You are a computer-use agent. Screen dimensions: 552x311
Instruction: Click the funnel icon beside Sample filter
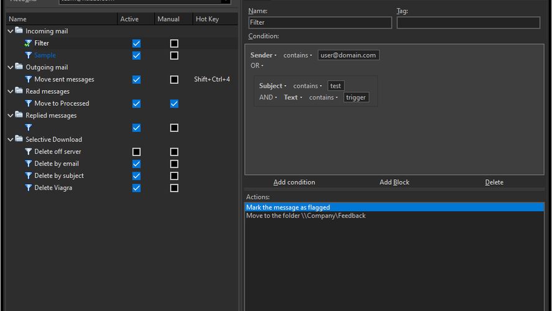28,55
